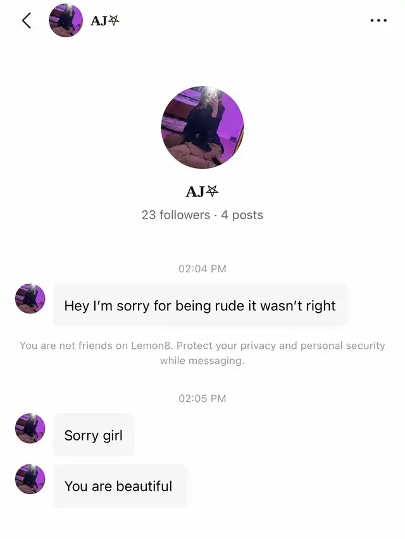Tap the avatar beside You are beautiful
Image resolution: width=405 pixels, height=539 pixels.
(30, 479)
